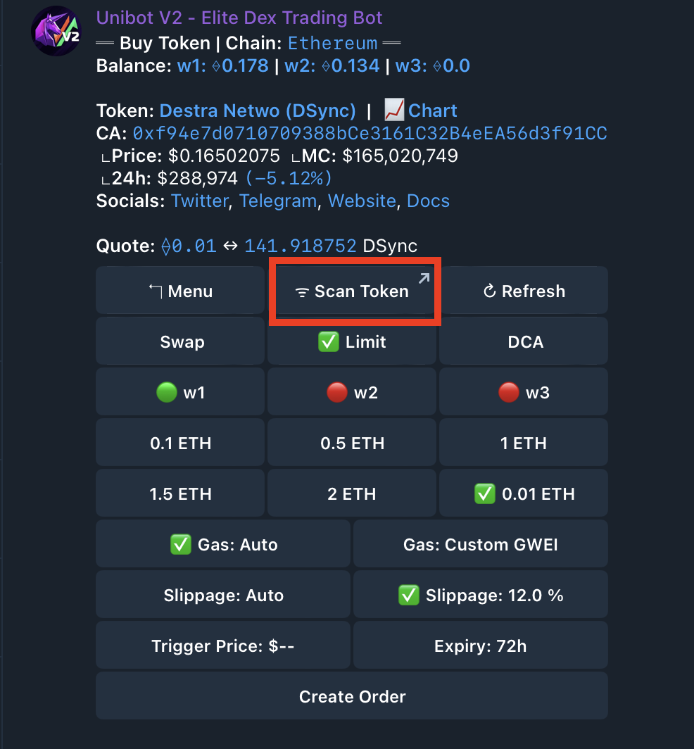The width and height of the screenshot is (694, 749).
Task: Toggle the Slippage: 12.0 % option
Action: (x=481, y=596)
